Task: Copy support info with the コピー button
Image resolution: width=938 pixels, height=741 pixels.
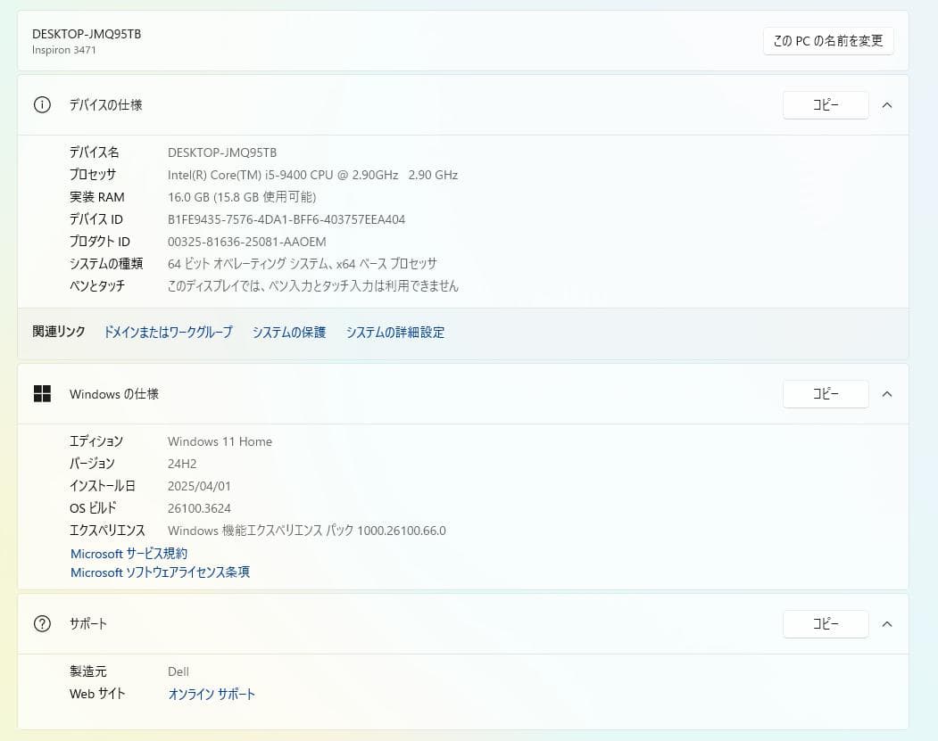Action: coord(825,624)
